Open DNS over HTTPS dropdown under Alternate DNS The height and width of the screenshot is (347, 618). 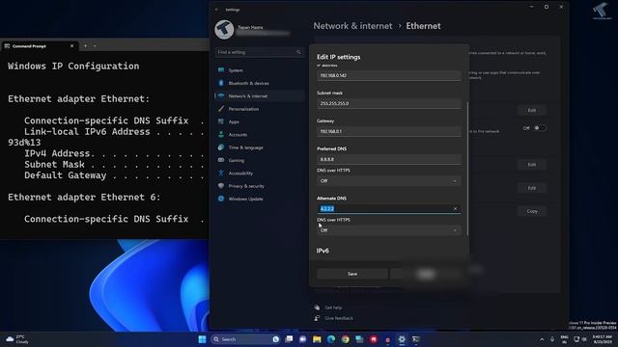(x=388, y=230)
